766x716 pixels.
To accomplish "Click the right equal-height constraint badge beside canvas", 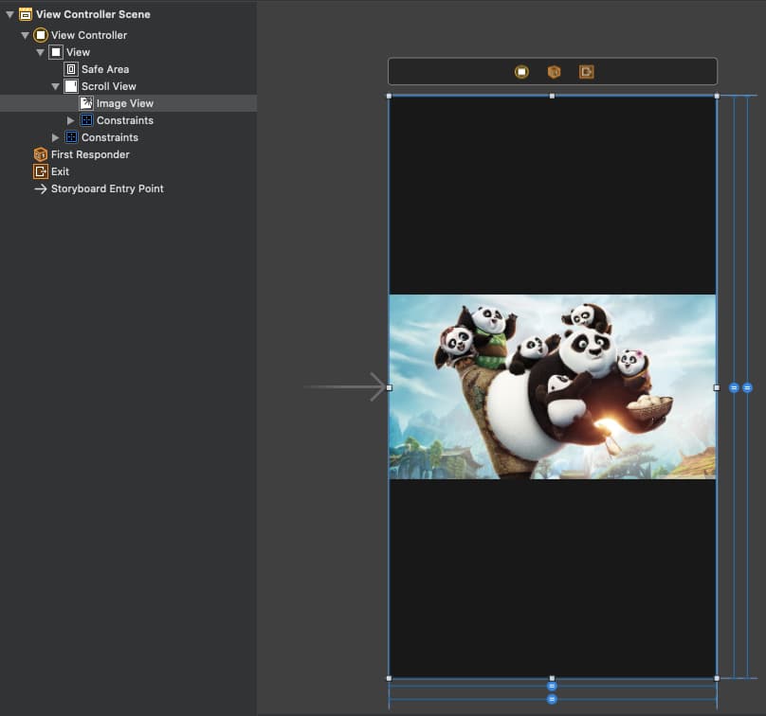I will coord(747,388).
